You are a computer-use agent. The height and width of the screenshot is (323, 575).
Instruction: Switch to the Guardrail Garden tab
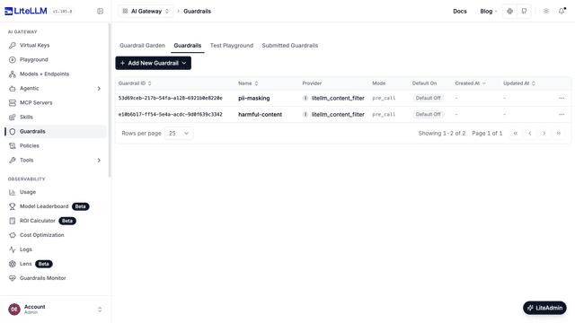click(142, 46)
